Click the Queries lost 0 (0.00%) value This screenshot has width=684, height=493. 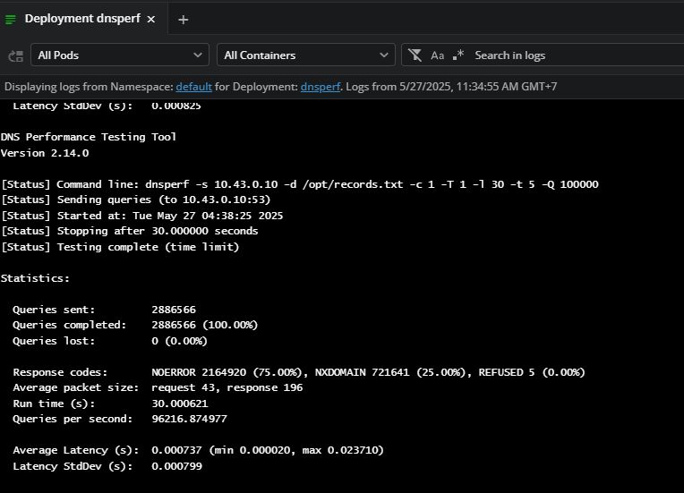[179, 341]
